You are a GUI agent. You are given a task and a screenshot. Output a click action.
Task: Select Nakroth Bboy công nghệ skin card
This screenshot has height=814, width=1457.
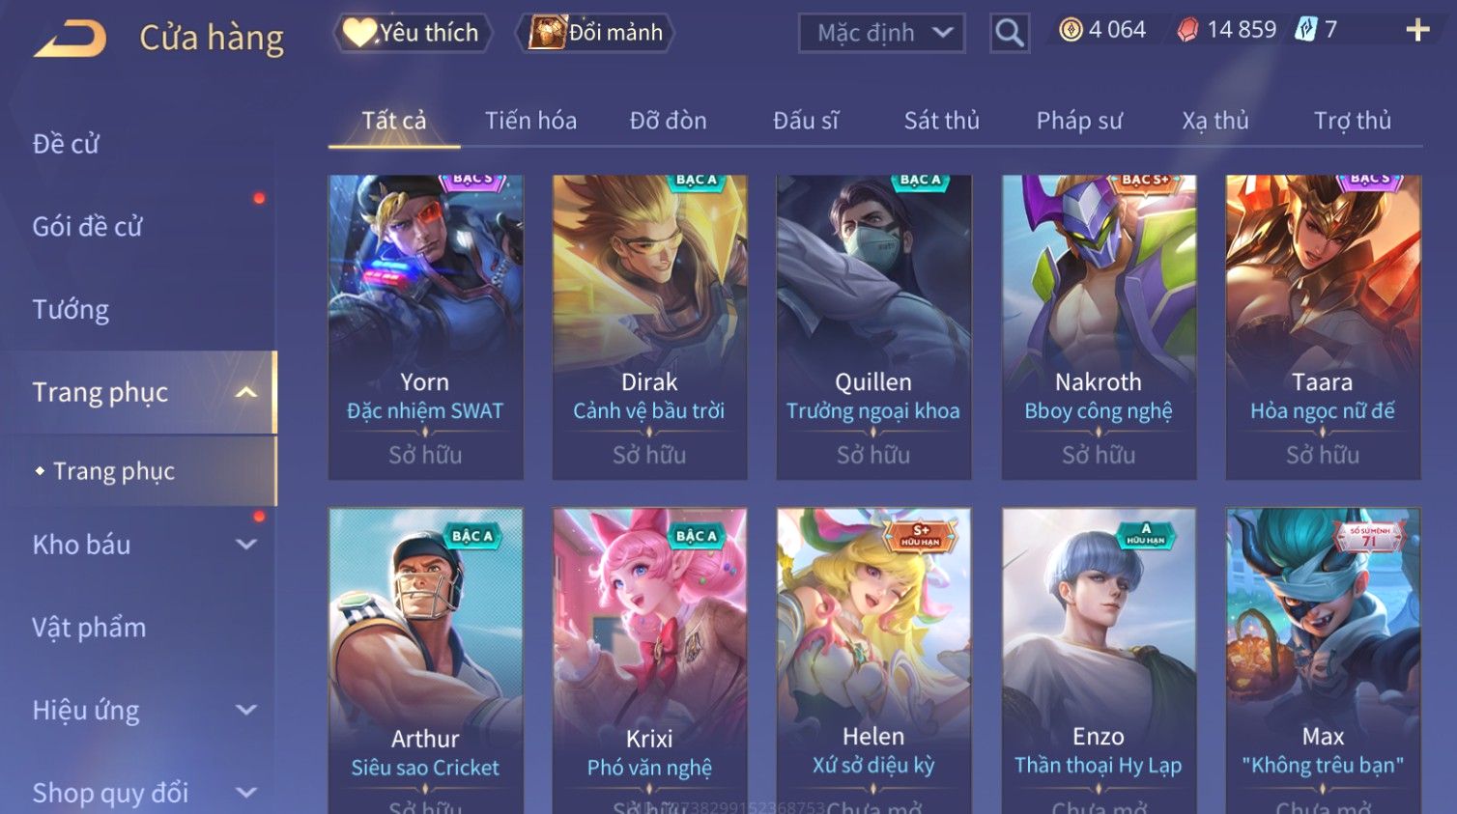pos(1099,327)
